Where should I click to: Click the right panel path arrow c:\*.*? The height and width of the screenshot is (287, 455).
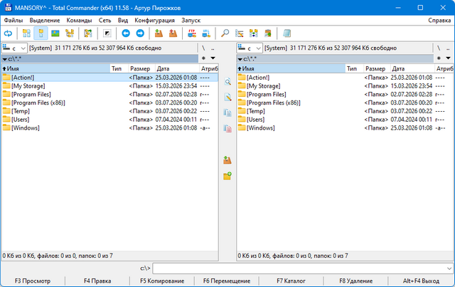point(240,59)
